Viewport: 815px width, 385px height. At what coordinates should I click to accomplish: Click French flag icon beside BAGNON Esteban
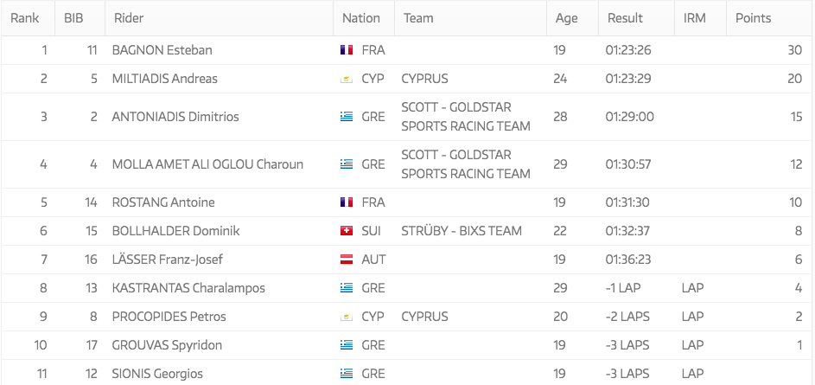[347, 50]
